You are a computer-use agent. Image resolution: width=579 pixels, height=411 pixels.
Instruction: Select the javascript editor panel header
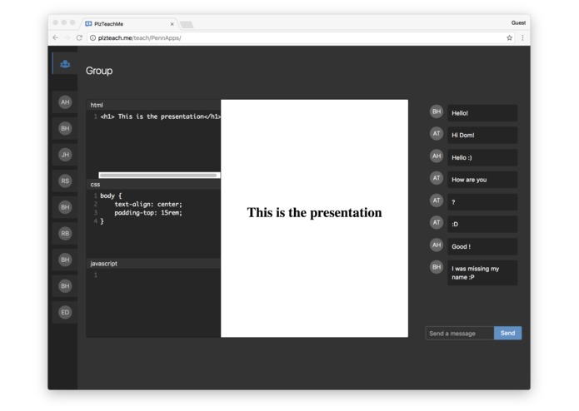click(x=153, y=264)
